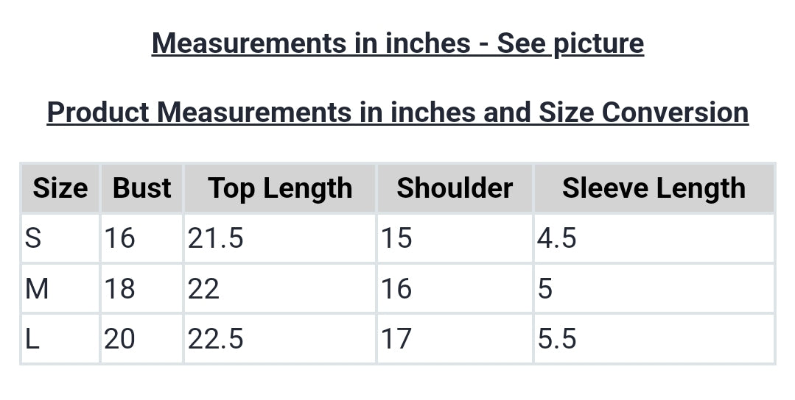The width and height of the screenshot is (795, 400).
Task: Select the Sleeve Length 4.5 cell
Action: [x=557, y=238]
